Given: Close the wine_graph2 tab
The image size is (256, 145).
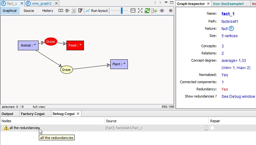Looking at the screenshot, I should click(56, 3).
